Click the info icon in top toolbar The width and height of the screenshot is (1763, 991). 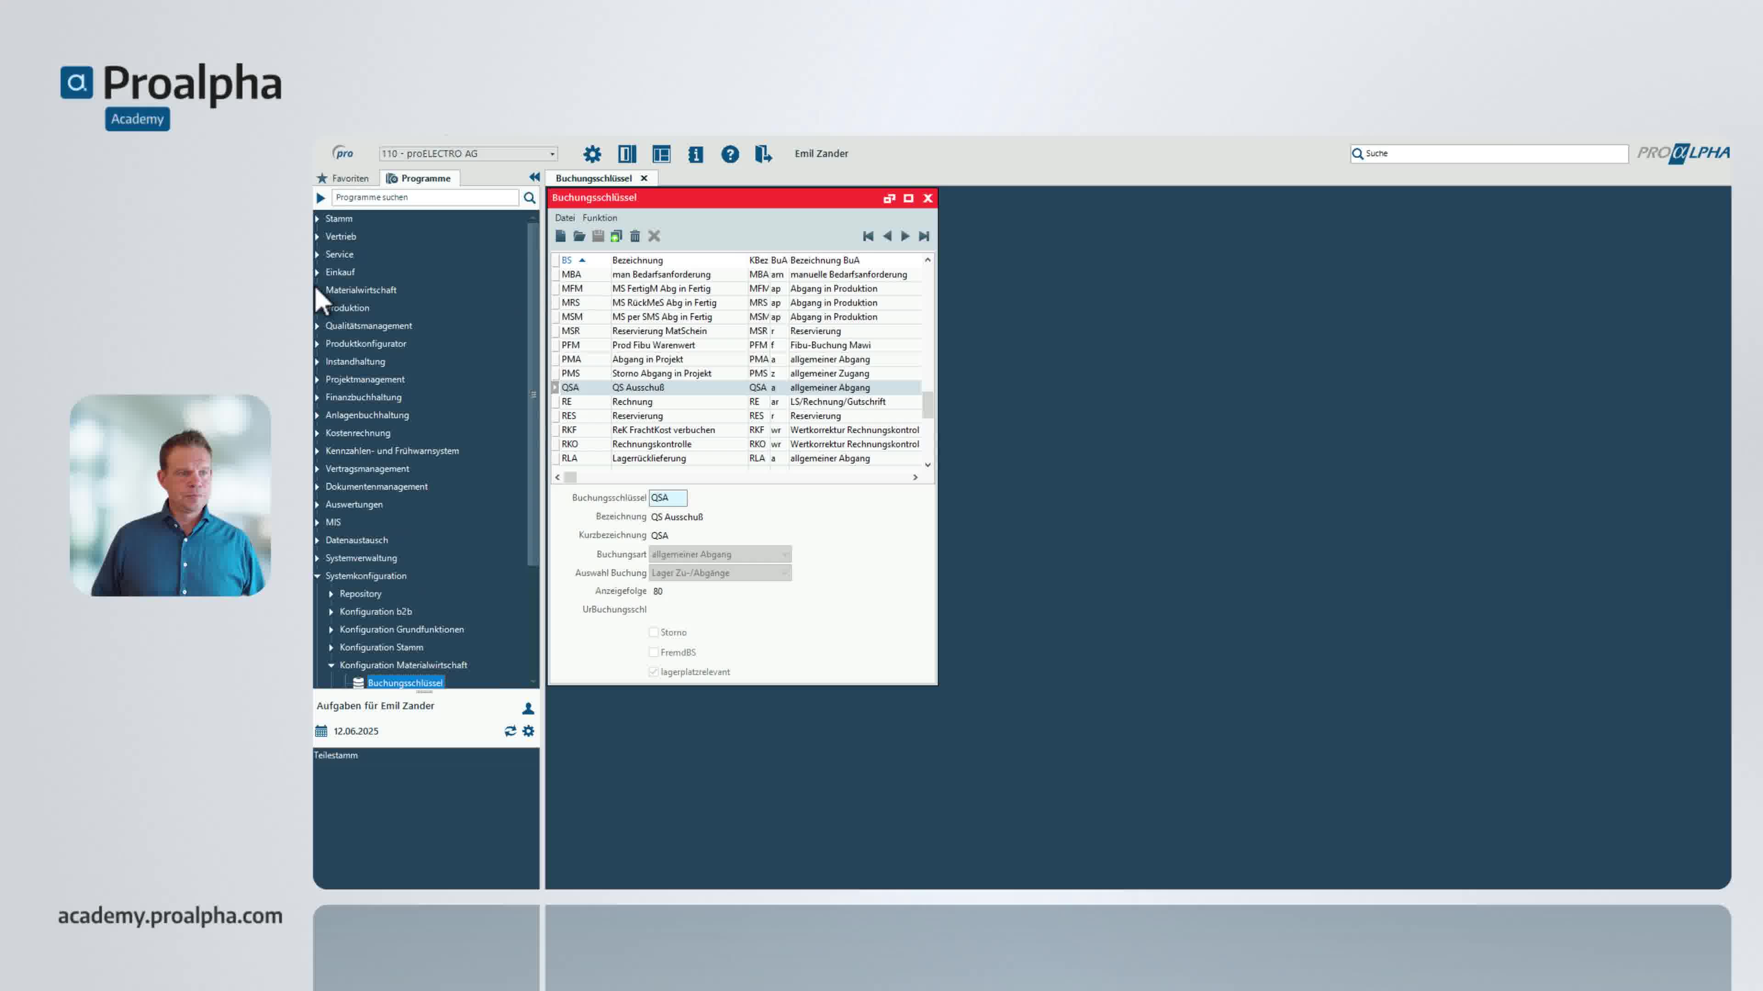pos(696,154)
